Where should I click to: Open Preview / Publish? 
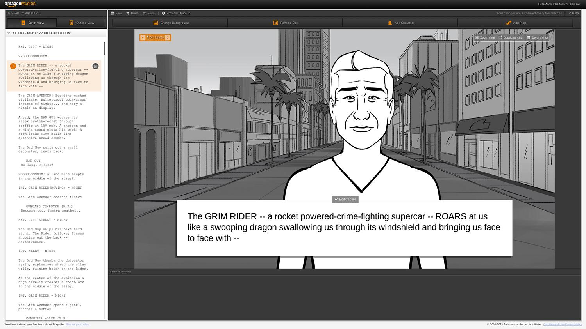point(176,13)
